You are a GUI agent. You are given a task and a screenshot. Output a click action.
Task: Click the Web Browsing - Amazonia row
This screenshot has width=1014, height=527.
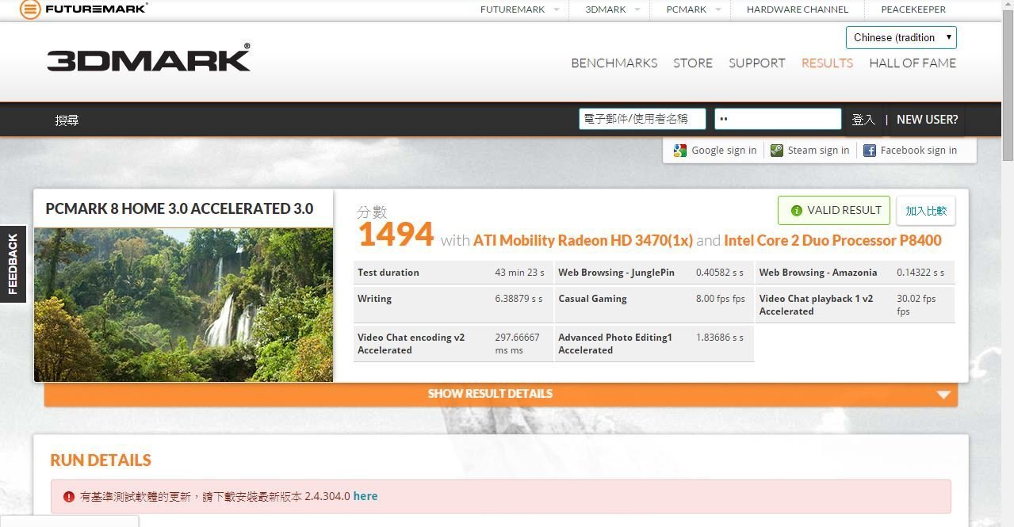click(855, 273)
